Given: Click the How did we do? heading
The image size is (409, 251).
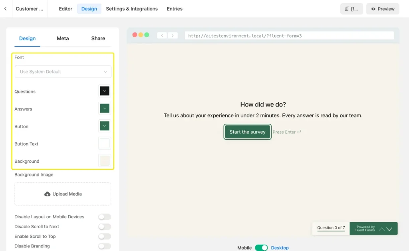Looking at the screenshot, I should [263, 105].
